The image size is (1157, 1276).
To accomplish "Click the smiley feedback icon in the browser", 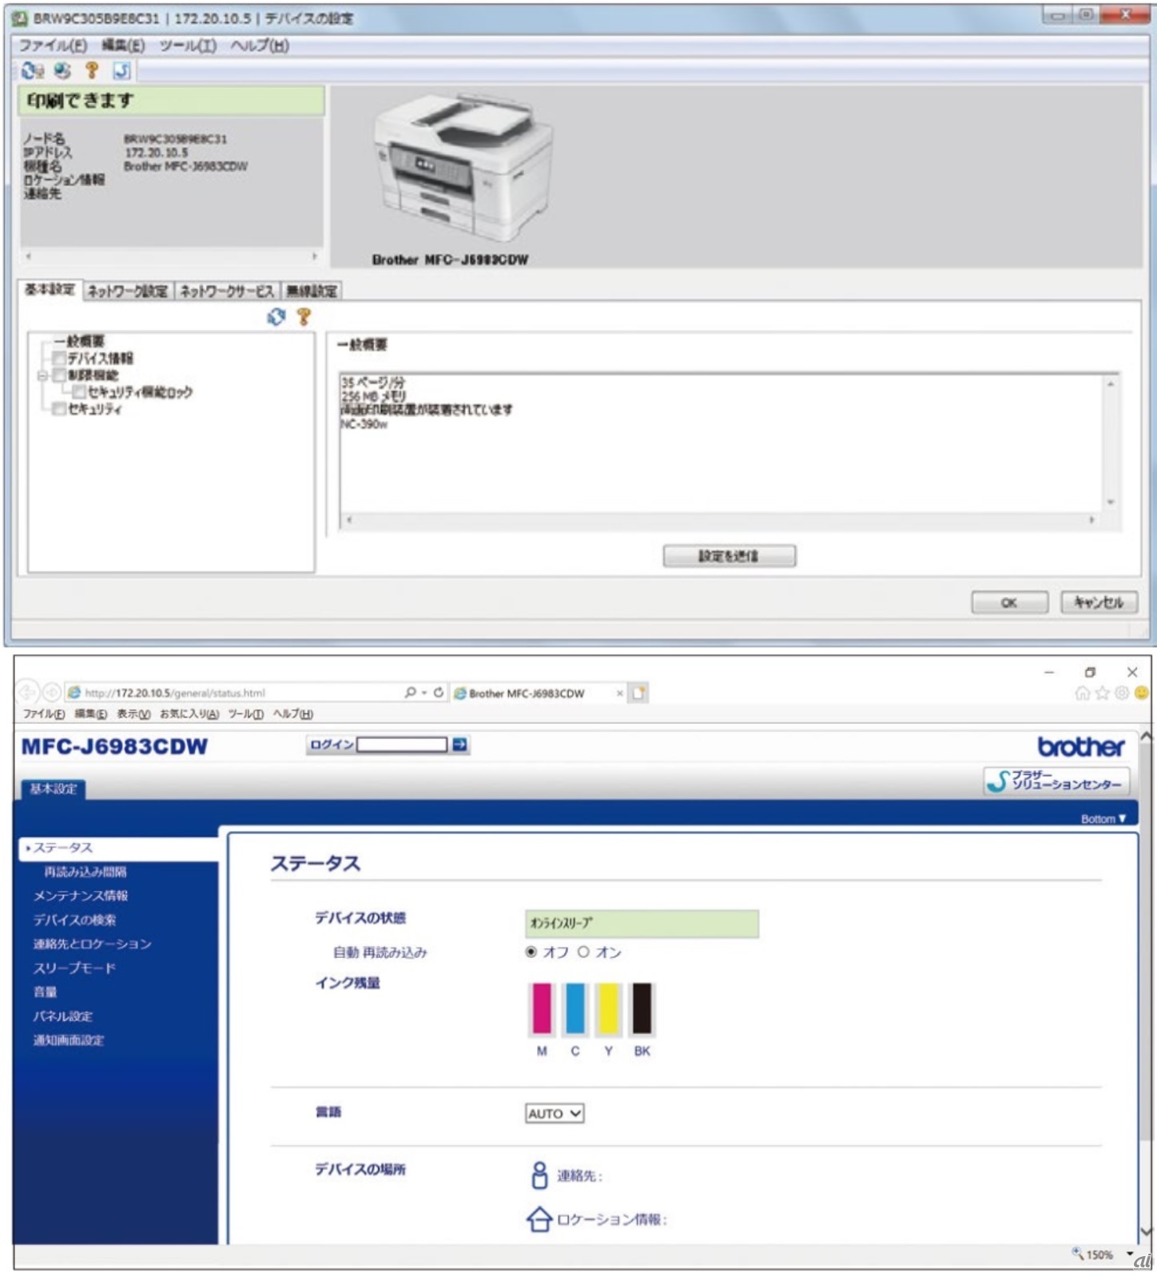I will pos(1142,693).
